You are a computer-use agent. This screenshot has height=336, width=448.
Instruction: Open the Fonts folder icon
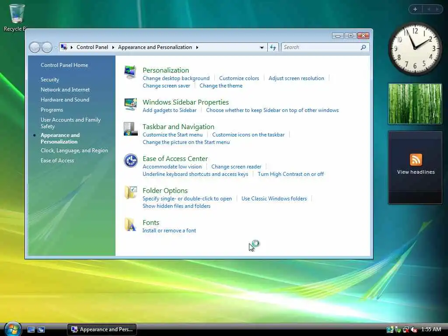tap(130, 224)
